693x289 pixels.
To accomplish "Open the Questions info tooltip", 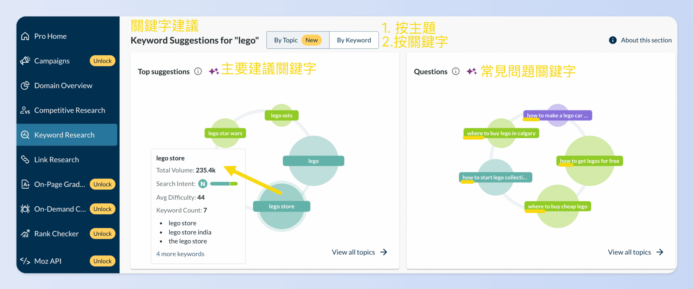I will (x=456, y=71).
